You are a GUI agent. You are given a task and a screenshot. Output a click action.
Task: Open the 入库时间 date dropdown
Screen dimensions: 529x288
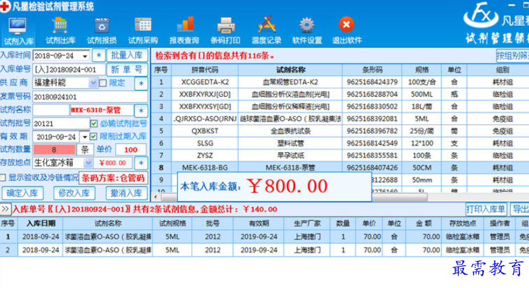85,56
